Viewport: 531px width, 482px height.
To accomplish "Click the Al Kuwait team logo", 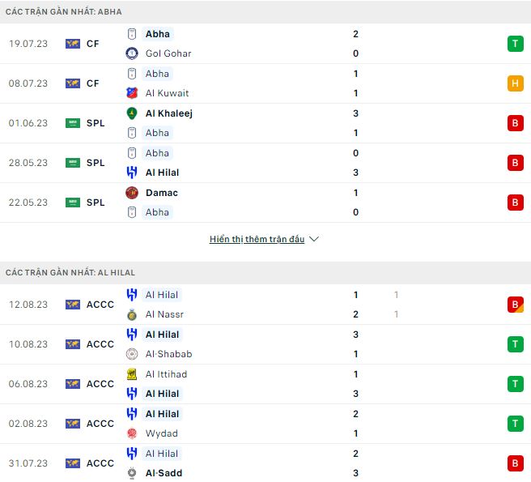I will (x=132, y=93).
